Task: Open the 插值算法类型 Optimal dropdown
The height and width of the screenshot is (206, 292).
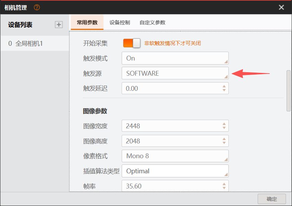Action: [x=175, y=171]
